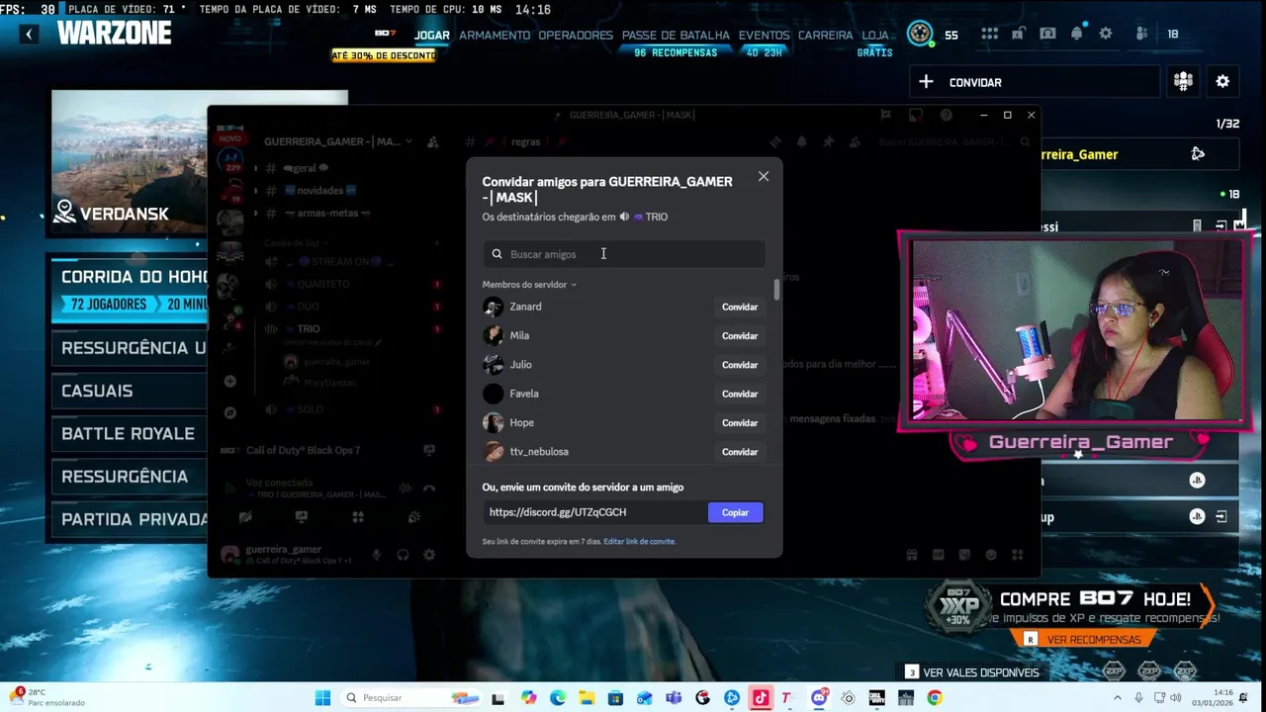Open the Warzone notifications bell
Screen dimensions: 1266x712
(x=1077, y=34)
